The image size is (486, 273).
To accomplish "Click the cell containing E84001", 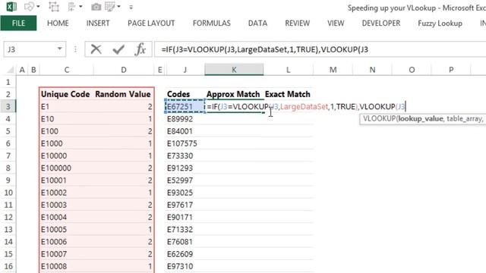I will click(185, 131).
